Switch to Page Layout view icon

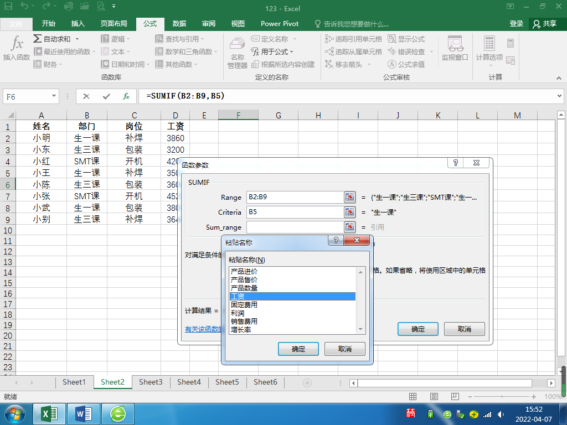434,396
